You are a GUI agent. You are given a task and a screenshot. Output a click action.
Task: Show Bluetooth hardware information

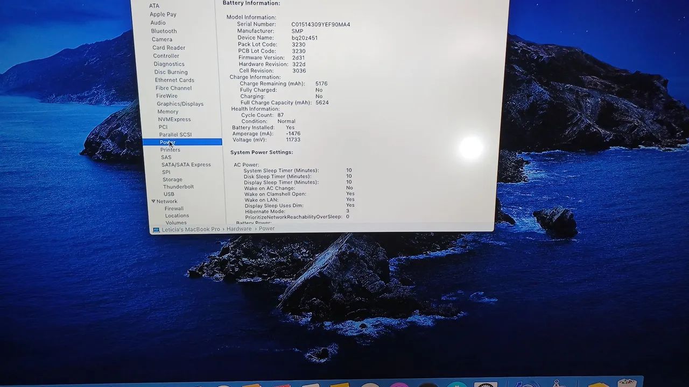[x=164, y=31]
